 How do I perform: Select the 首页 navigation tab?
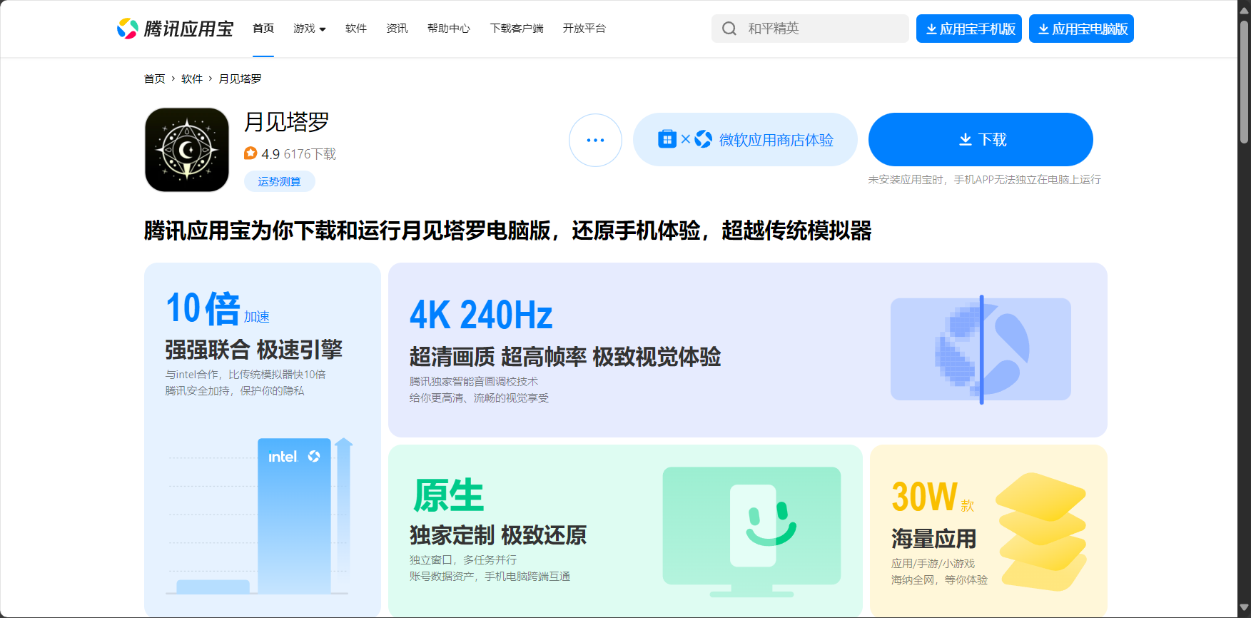pos(263,29)
